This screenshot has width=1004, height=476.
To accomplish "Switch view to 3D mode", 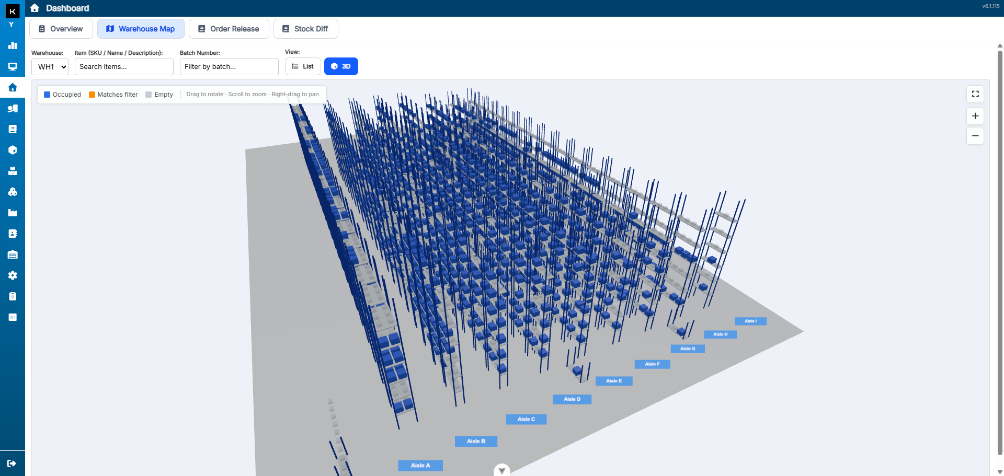I will tap(341, 66).
